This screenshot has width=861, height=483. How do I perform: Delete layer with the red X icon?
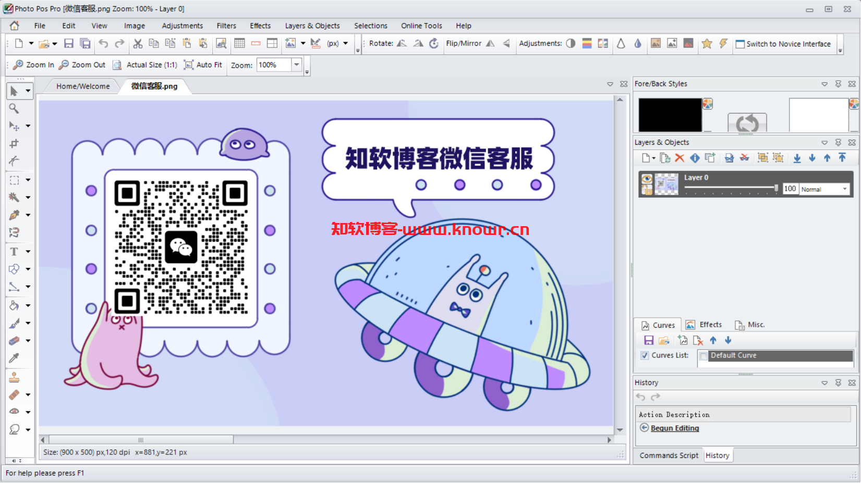tap(679, 158)
